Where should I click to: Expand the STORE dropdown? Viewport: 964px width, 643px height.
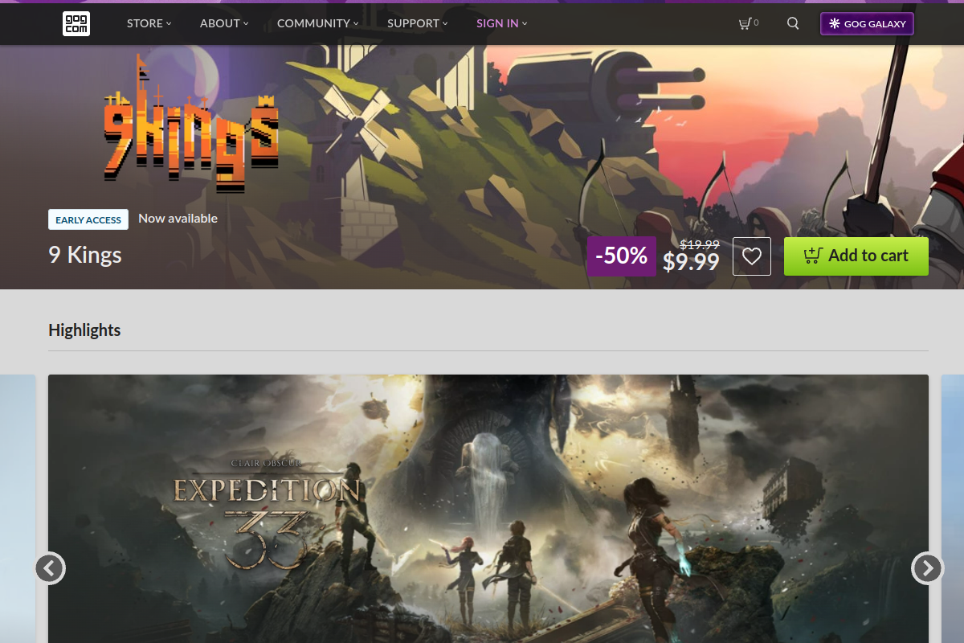coord(149,23)
